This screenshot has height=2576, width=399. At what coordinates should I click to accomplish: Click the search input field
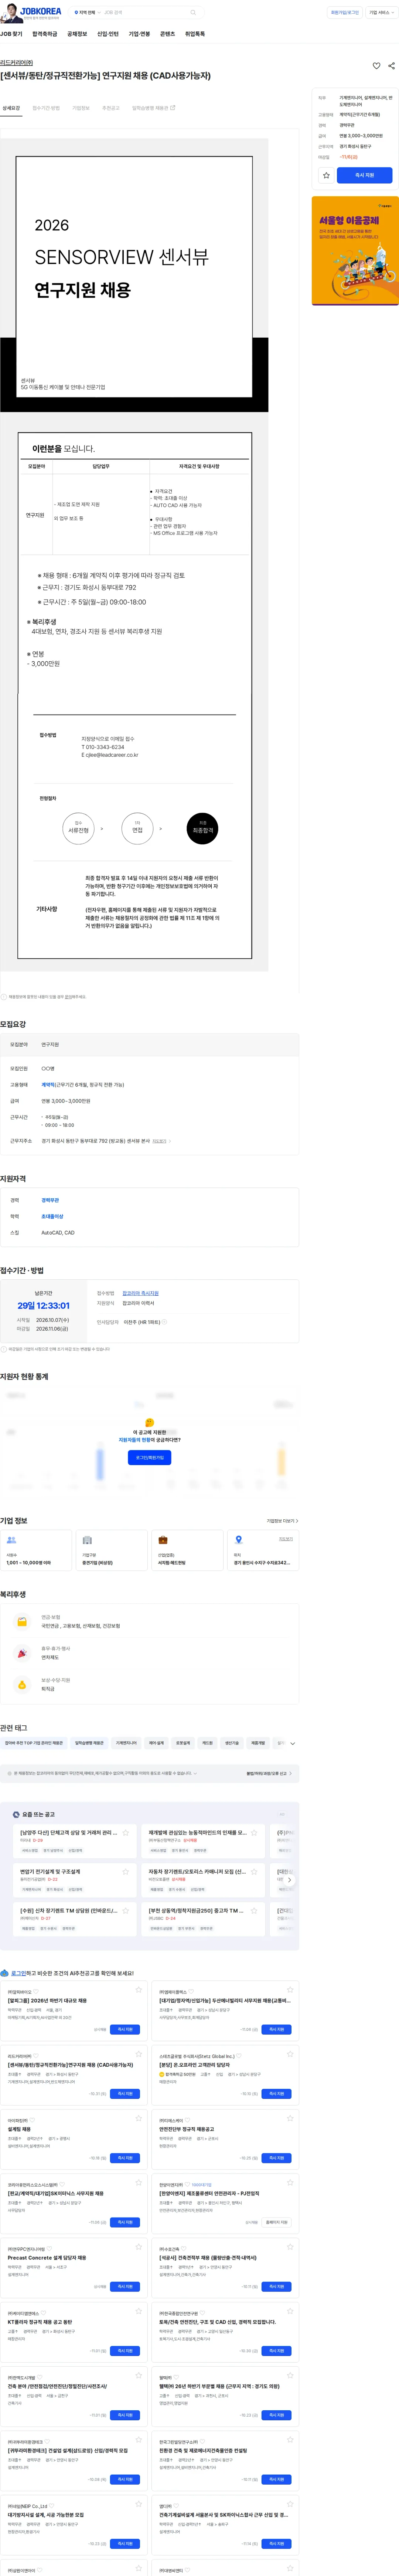point(145,13)
